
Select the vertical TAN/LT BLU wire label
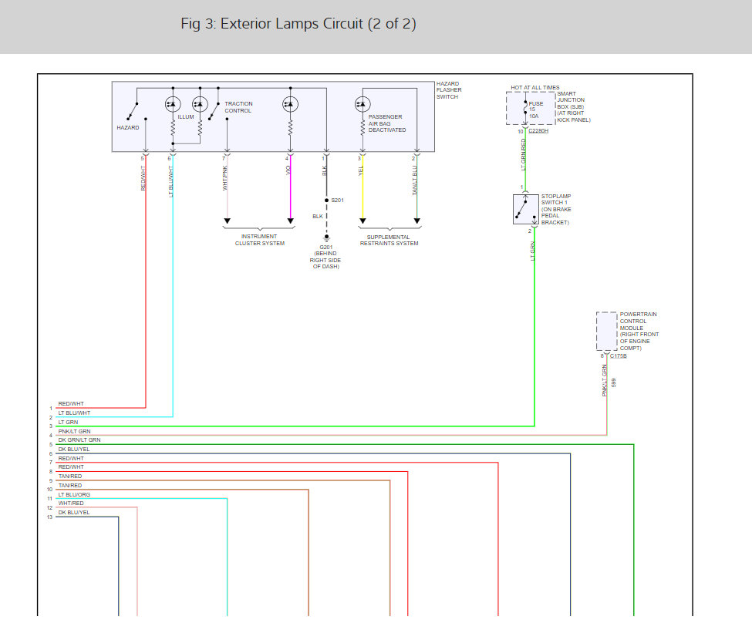click(415, 180)
